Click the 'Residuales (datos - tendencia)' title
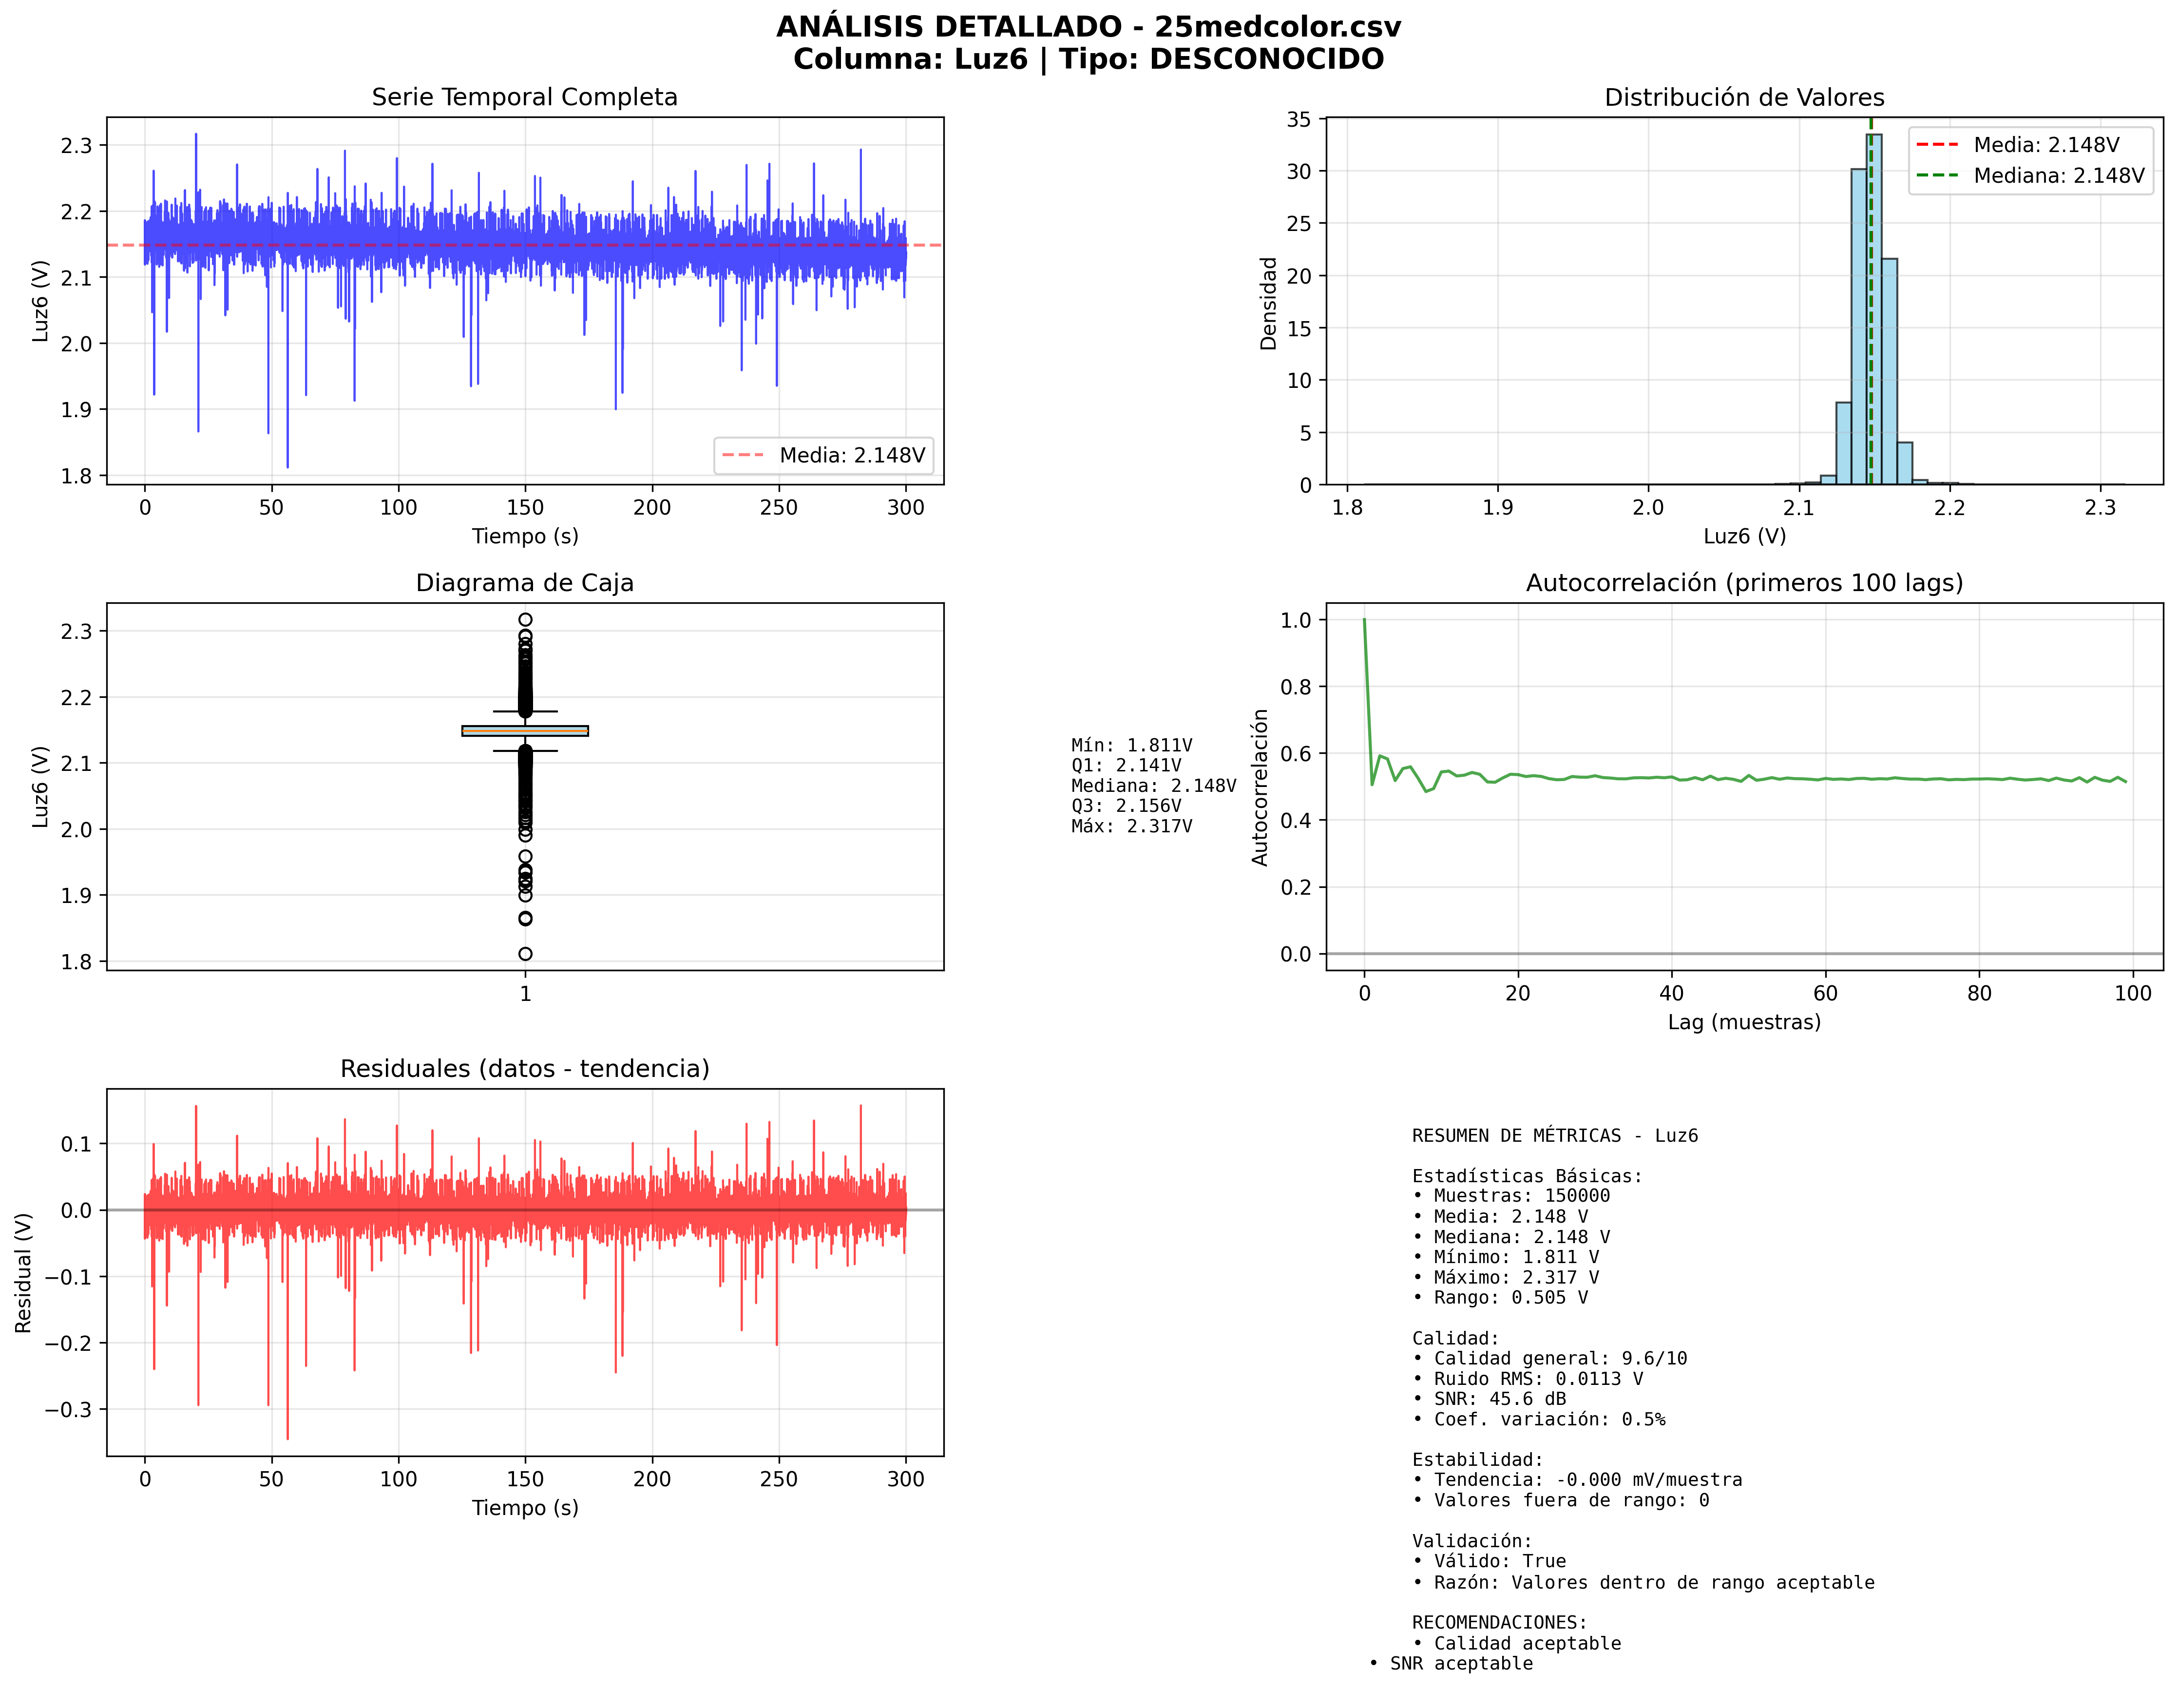Viewport: 2178px width, 1708px height. (x=524, y=1069)
